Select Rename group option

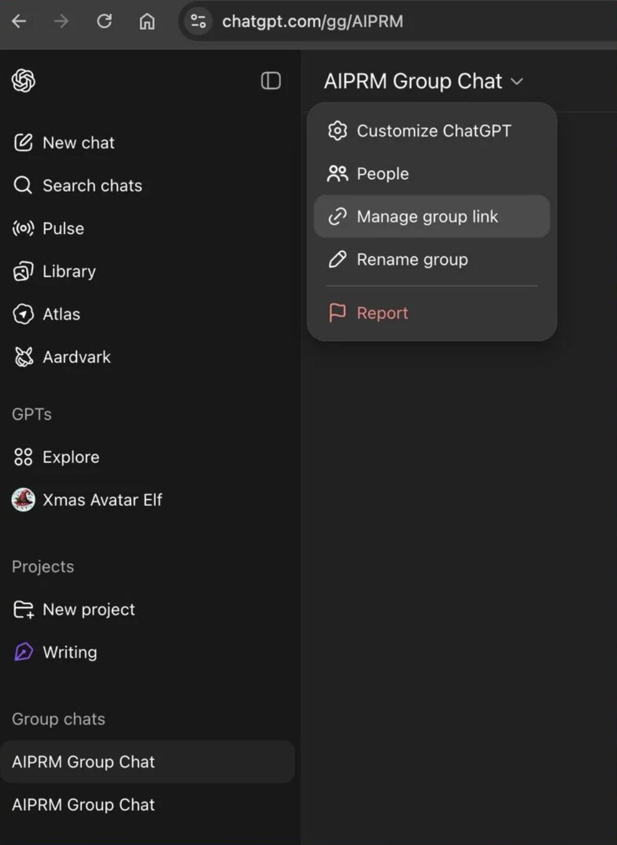412,260
